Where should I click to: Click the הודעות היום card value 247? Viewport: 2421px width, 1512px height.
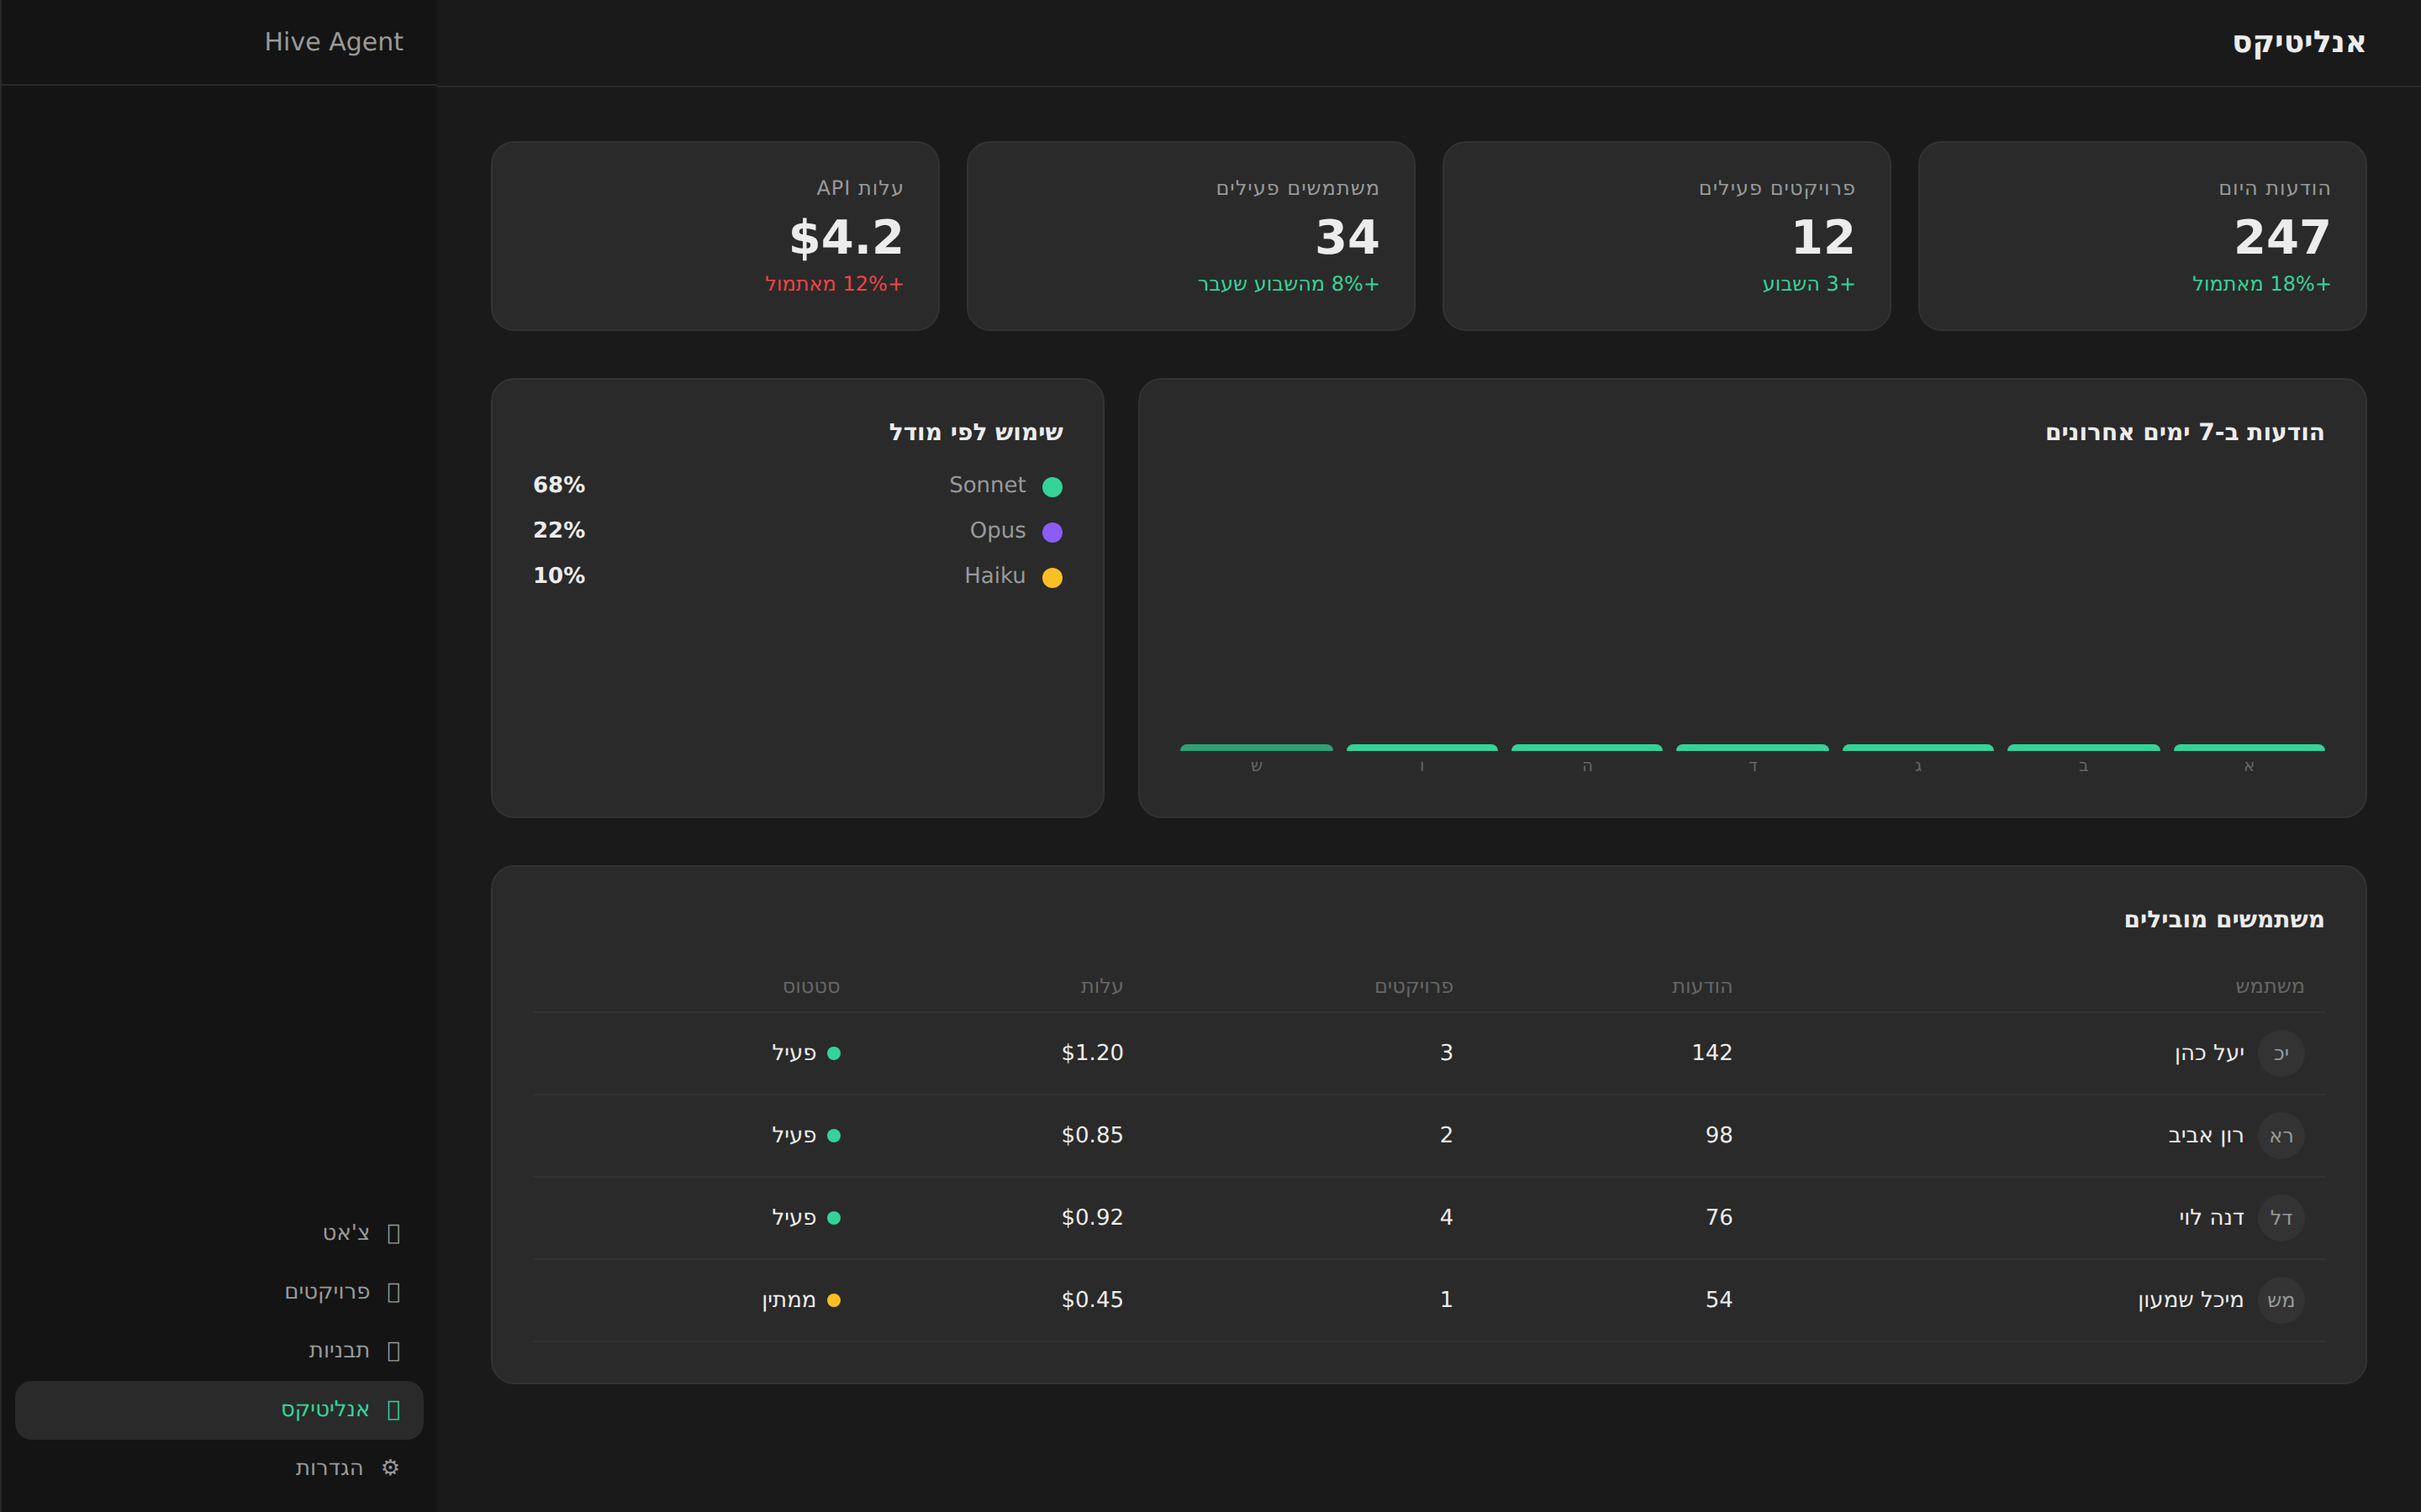pos(2282,238)
